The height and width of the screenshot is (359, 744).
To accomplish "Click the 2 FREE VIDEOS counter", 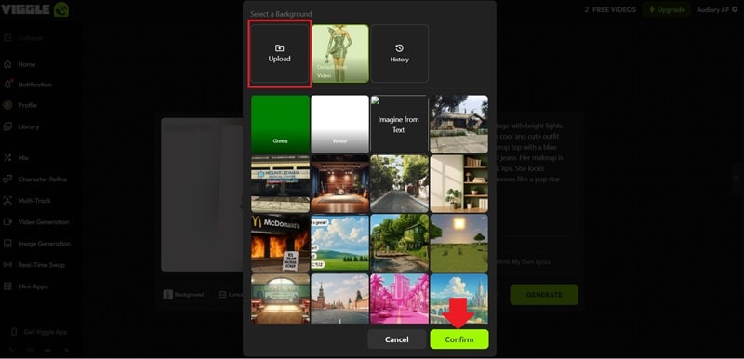I will (x=610, y=9).
